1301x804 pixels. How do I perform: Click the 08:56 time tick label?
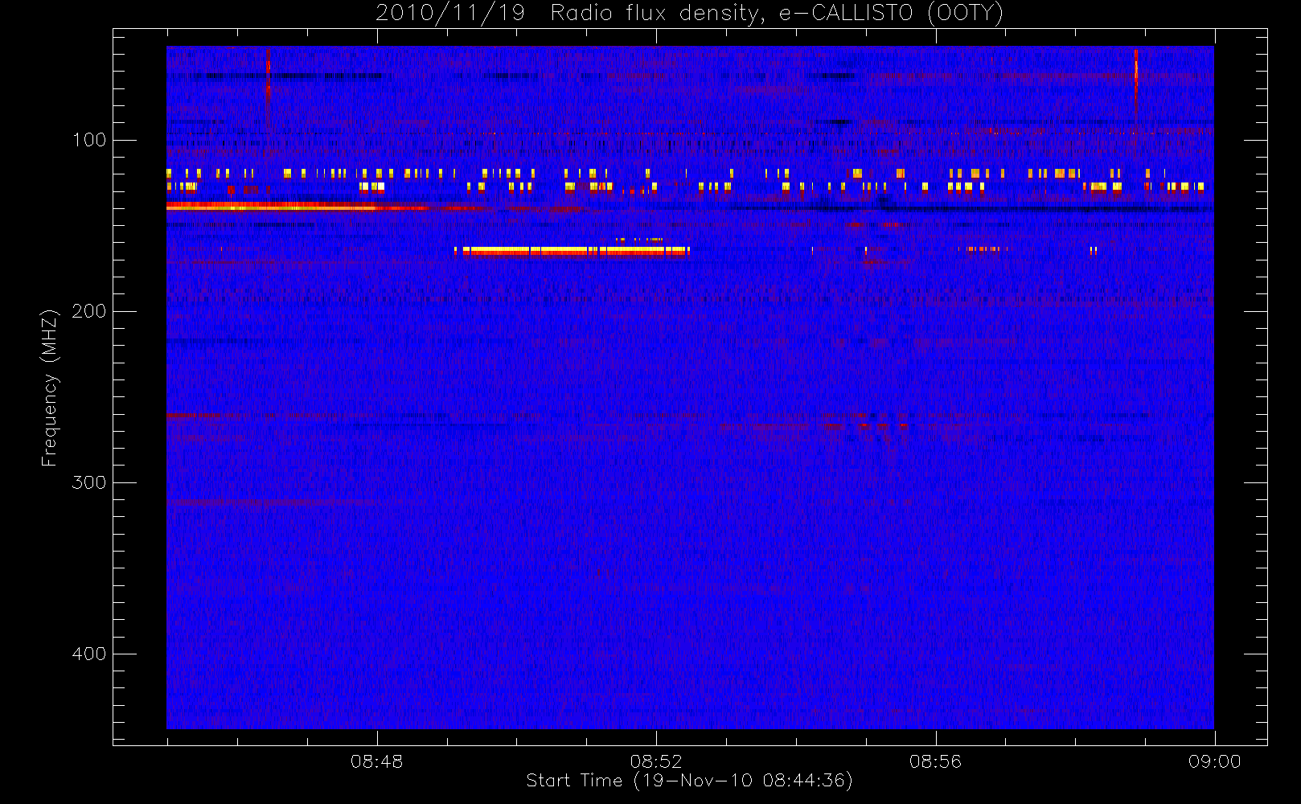[935, 761]
